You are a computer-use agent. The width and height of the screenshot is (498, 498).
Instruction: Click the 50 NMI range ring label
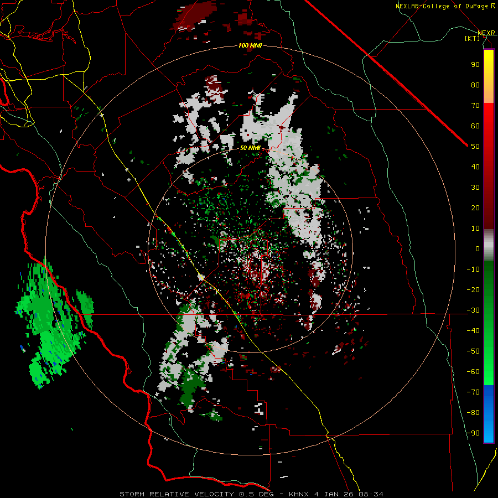tap(250, 148)
